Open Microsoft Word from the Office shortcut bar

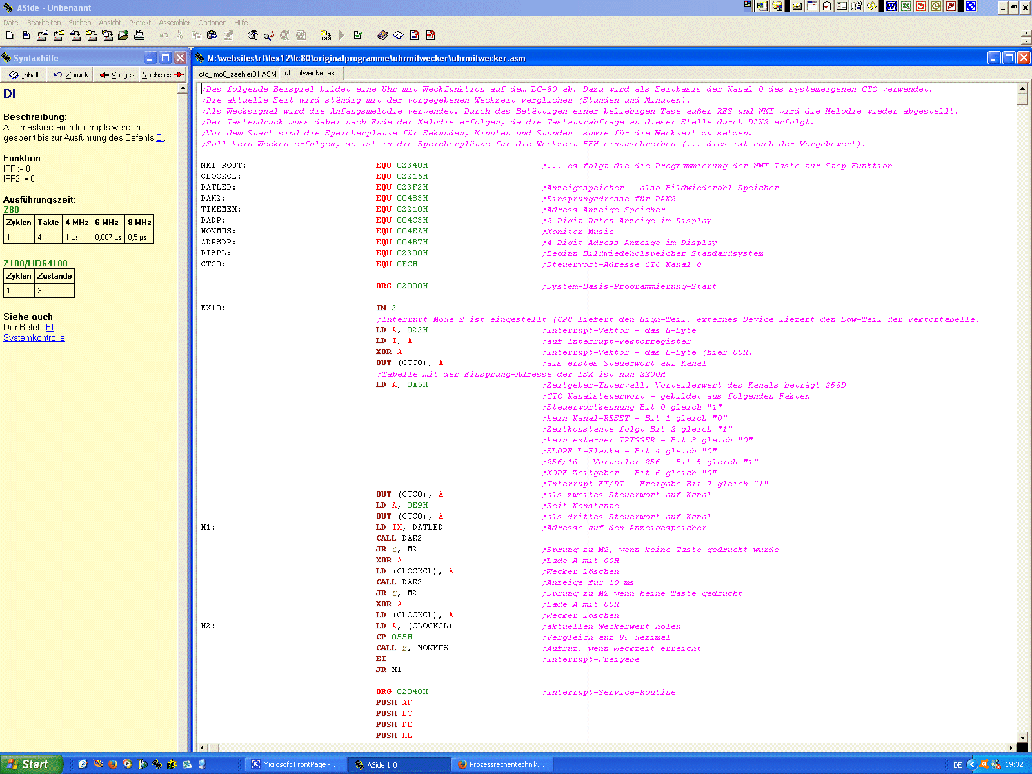(x=891, y=6)
